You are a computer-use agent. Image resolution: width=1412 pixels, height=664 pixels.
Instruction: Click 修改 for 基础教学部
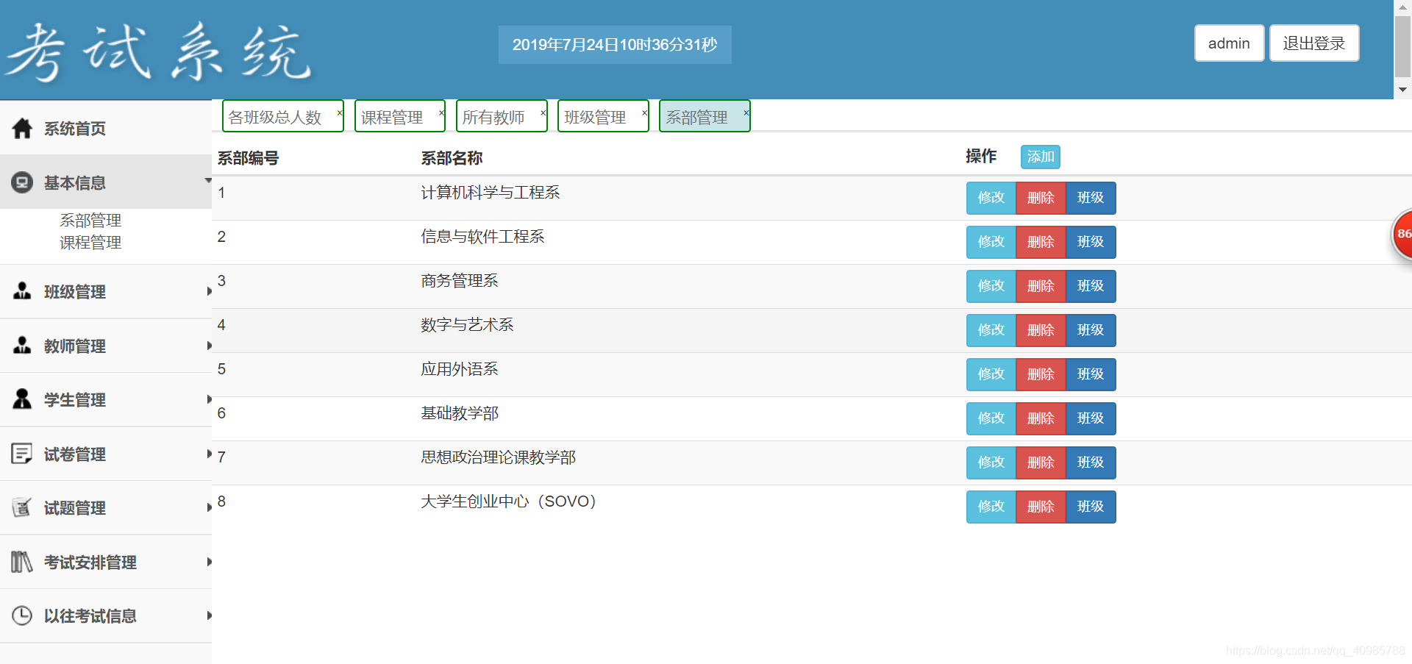point(991,418)
